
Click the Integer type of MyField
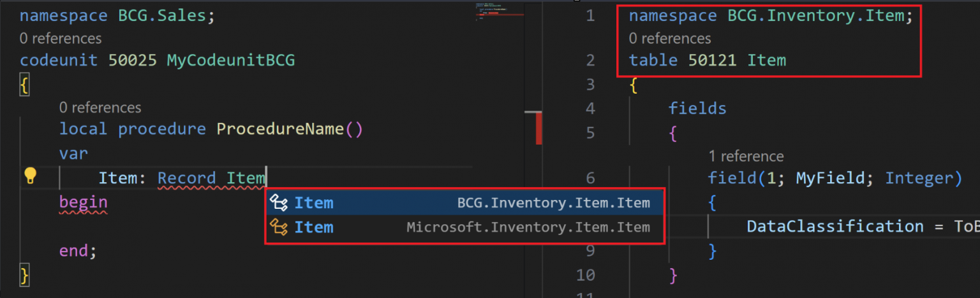[x=923, y=178]
